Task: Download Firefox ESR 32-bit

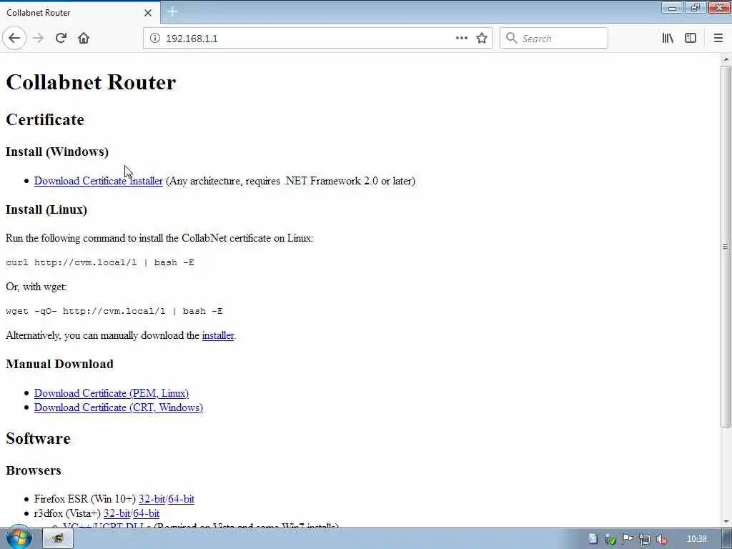Action: (152, 499)
